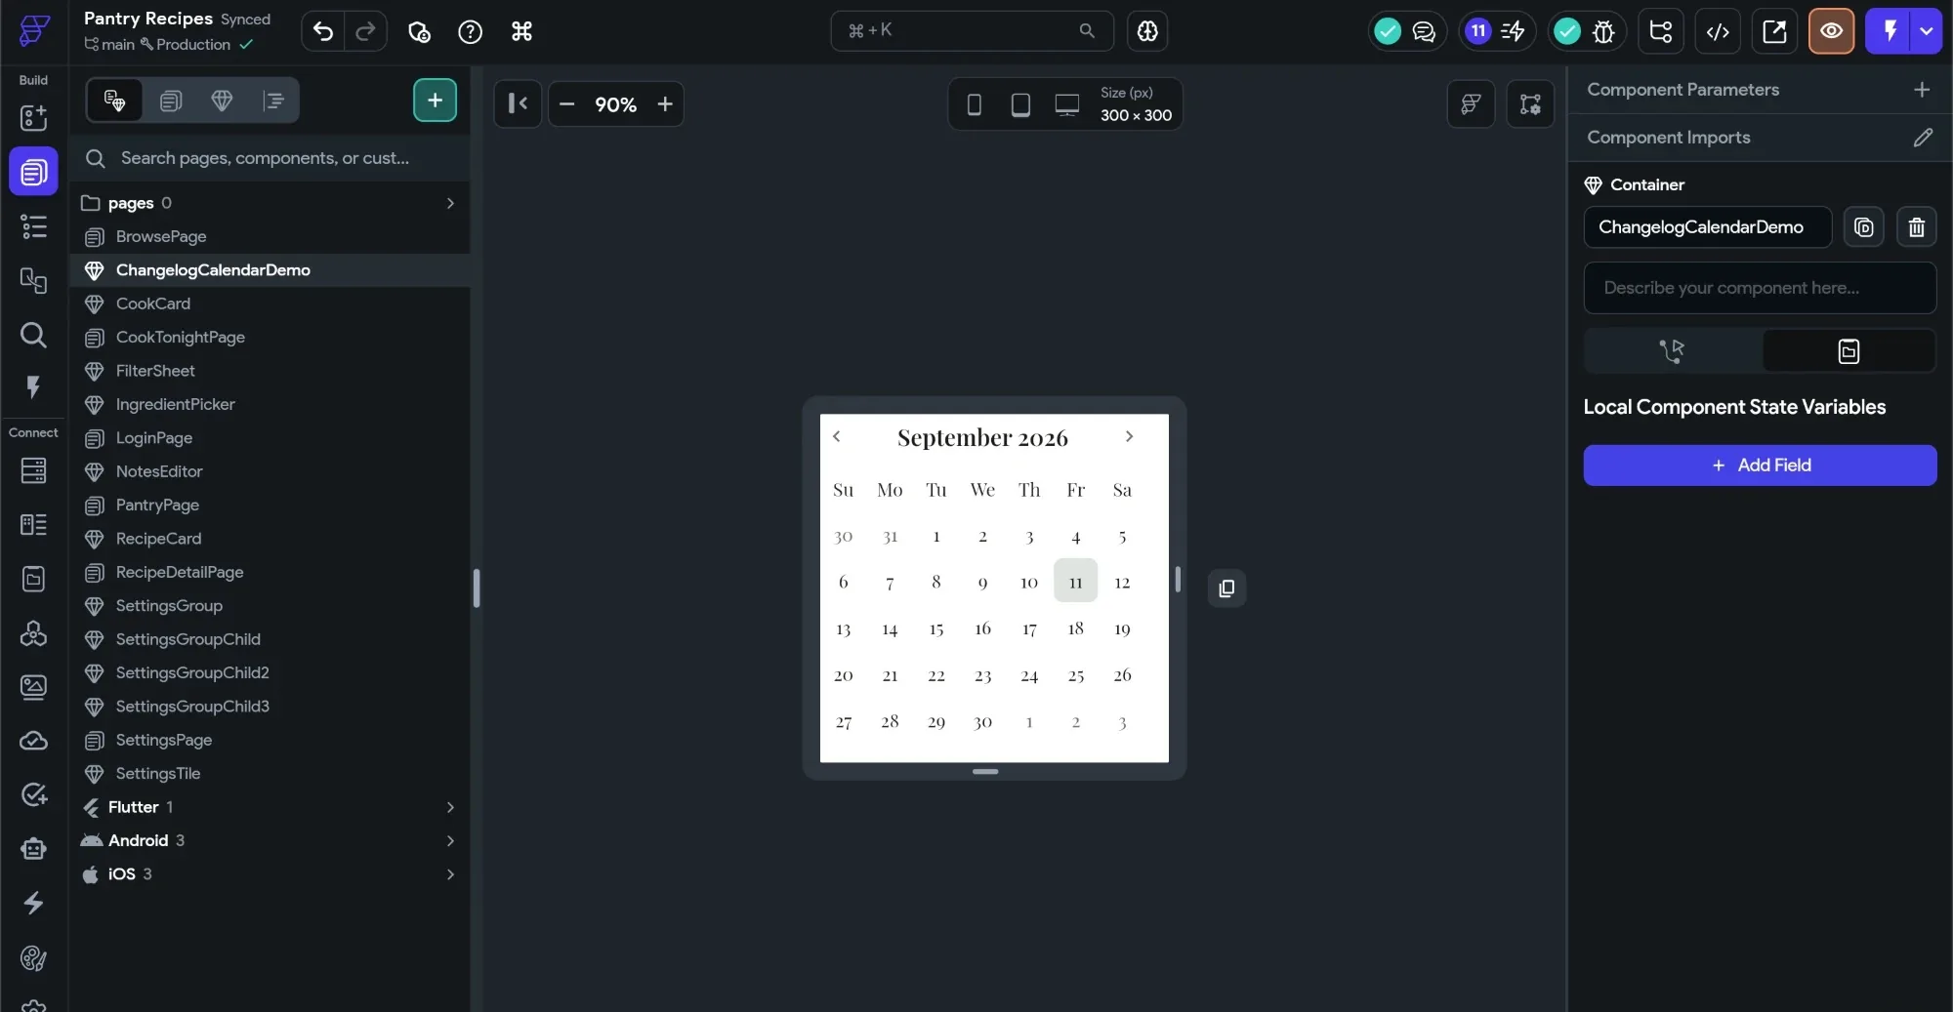Zoom in with the plus button

pyautogui.click(x=665, y=104)
